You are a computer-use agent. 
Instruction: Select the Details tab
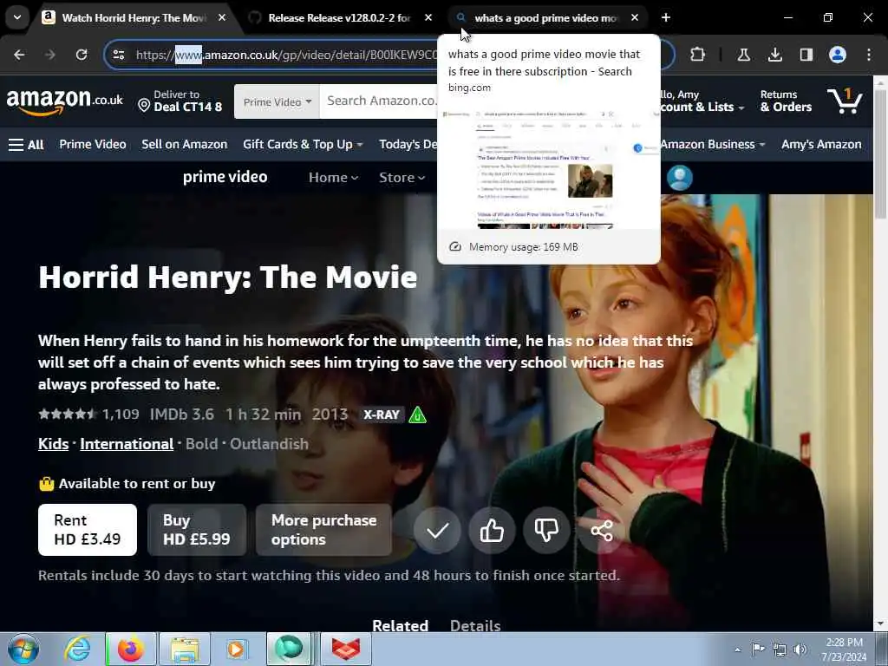(475, 626)
